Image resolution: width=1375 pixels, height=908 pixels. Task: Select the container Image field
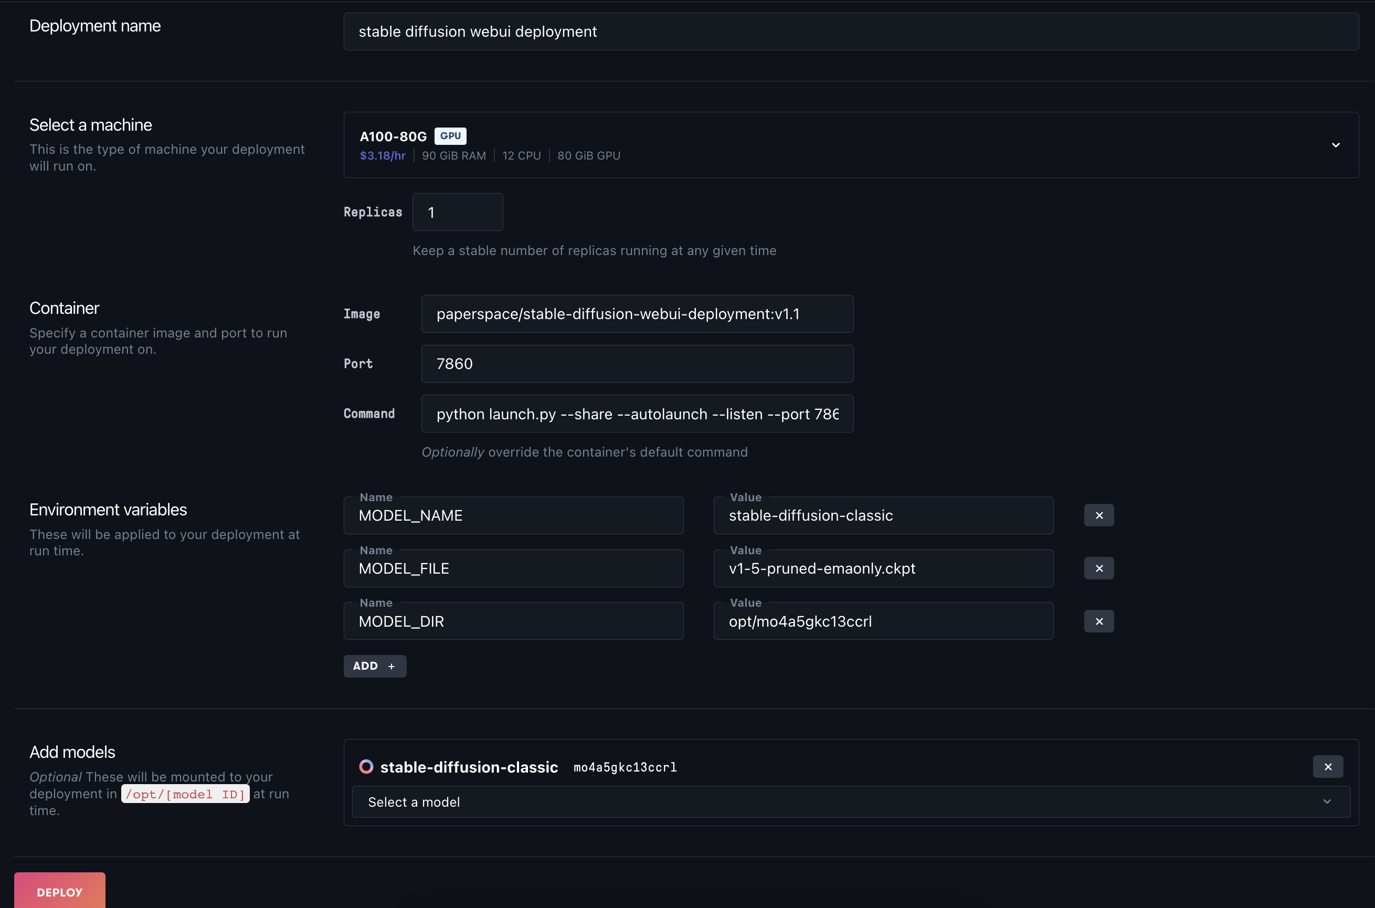[x=637, y=314]
